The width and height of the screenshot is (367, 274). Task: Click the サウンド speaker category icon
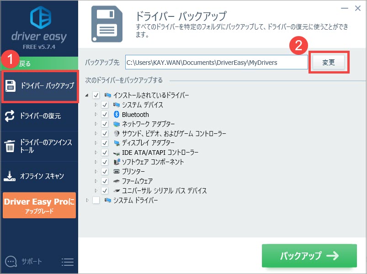[x=117, y=133]
